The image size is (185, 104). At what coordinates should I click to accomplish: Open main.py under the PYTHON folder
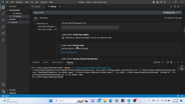point(14,22)
